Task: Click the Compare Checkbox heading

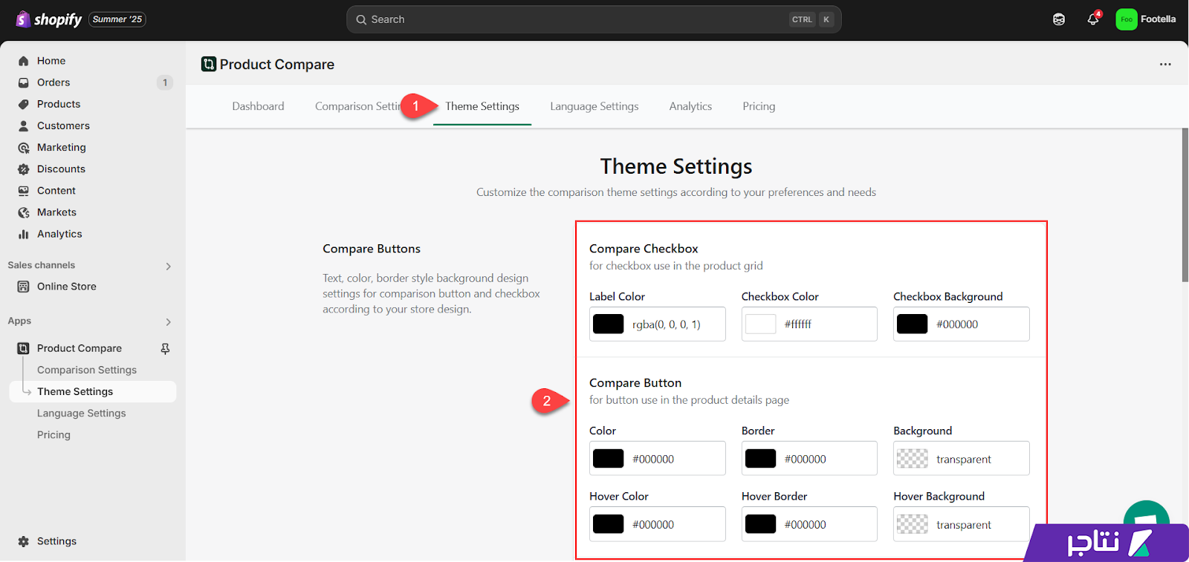Action: click(x=644, y=249)
